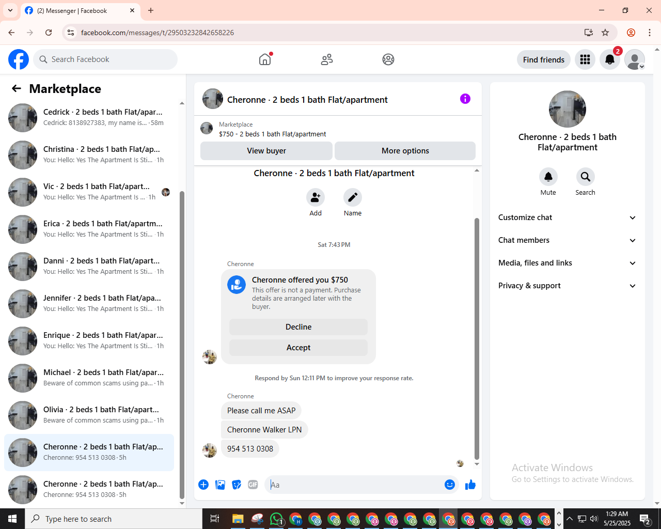This screenshot has width=661, height=529.
Task: Open the Windows notification center icon
Action: click(x=645, y=519)
